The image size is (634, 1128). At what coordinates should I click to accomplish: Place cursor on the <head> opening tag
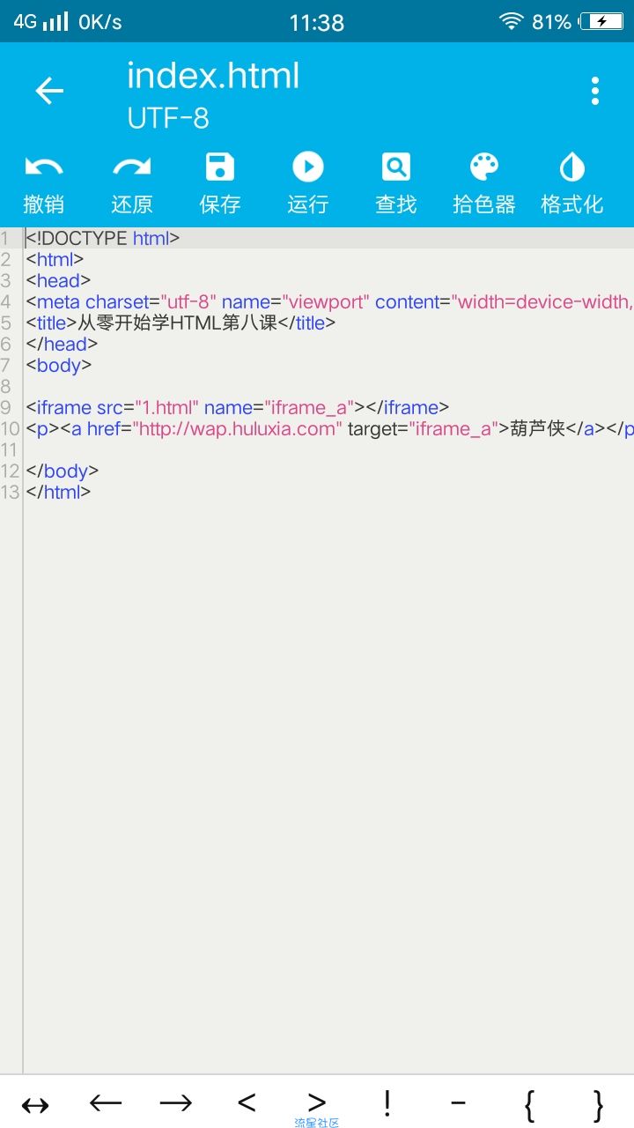[58, 280]
